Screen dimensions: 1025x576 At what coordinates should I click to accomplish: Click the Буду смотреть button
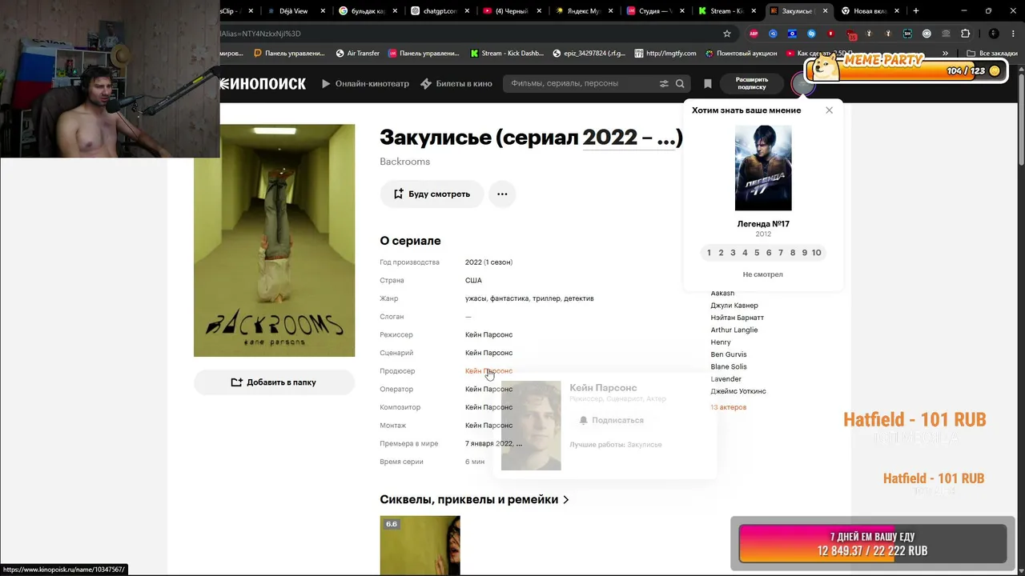click(432, 194)
